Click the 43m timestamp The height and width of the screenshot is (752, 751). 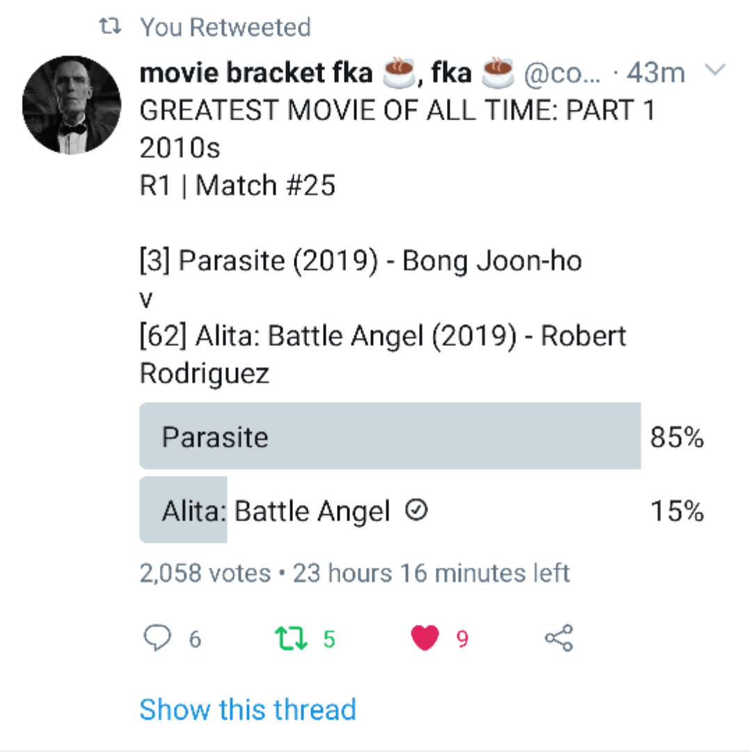click(656, 72)
